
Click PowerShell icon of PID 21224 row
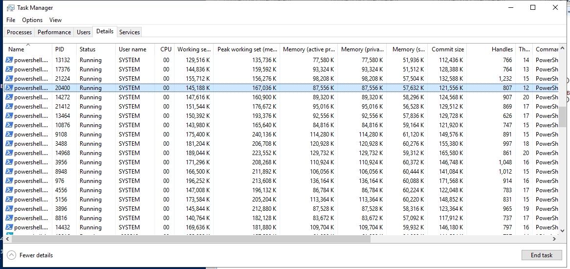tap(9, 79)
